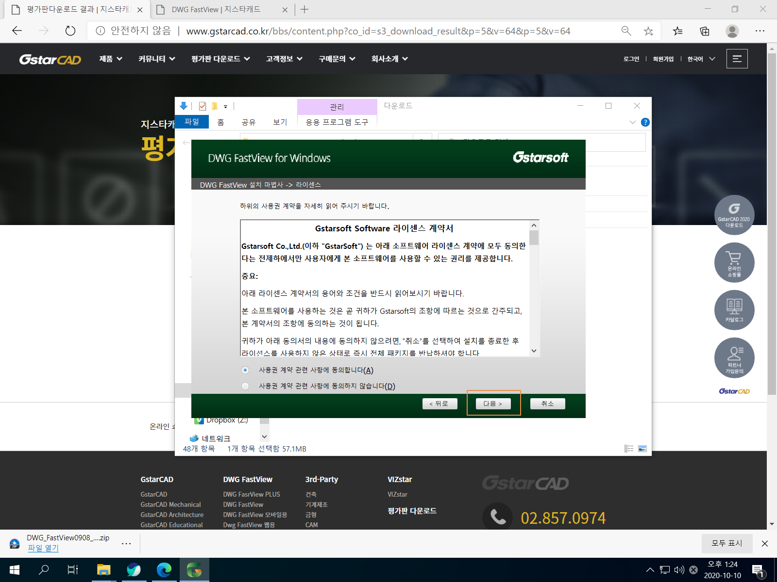
Task: Open the 회사소개 dropdown menu
Action: click(389, 59)
